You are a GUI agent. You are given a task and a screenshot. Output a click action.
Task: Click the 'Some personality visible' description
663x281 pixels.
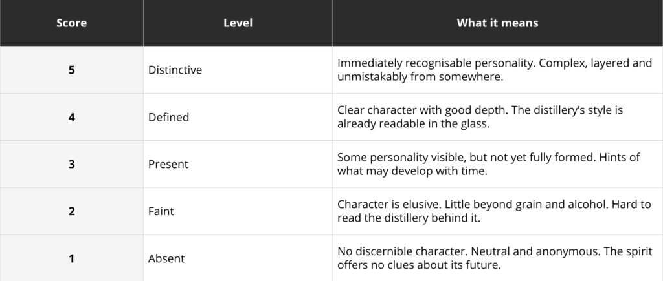click(x=489, y=165)
